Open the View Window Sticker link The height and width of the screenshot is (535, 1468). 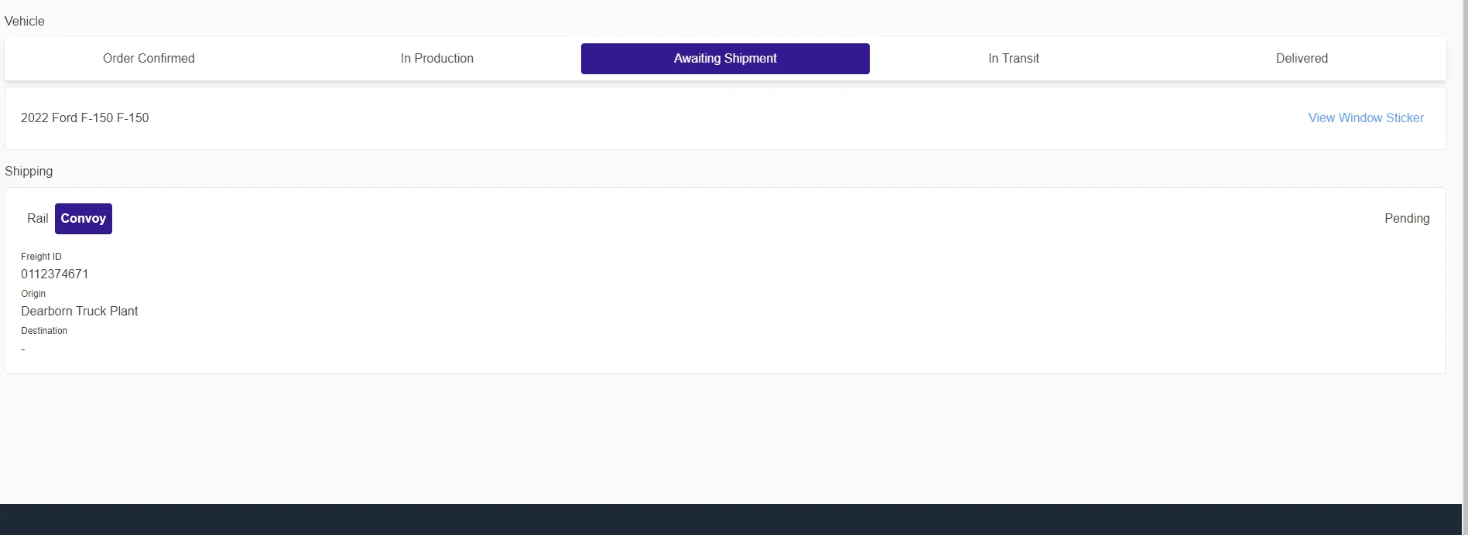(x=1366, y=118)
